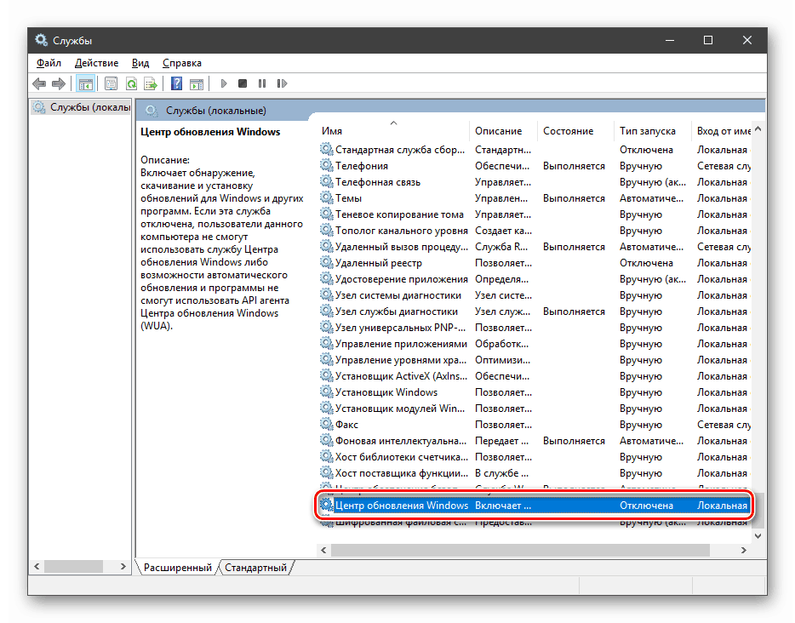The height and width of the screenshot is (623, 795).
Task: Click the show/hide action pane icon
Action: pos(197,83)
